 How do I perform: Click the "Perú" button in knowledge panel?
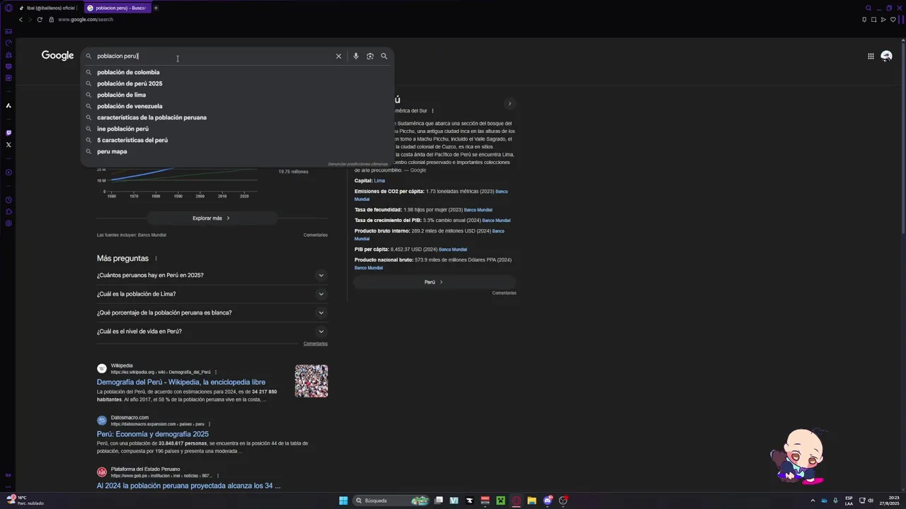[433, 282]
